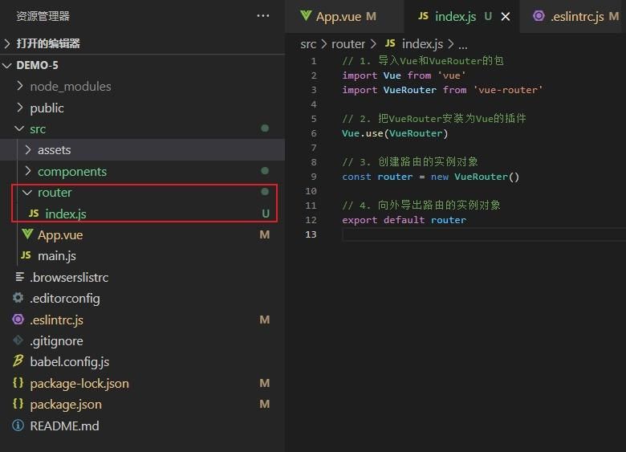
Task: Click router in the breadcrumb path
Action: pyautogui.click(x=348, y=44)
